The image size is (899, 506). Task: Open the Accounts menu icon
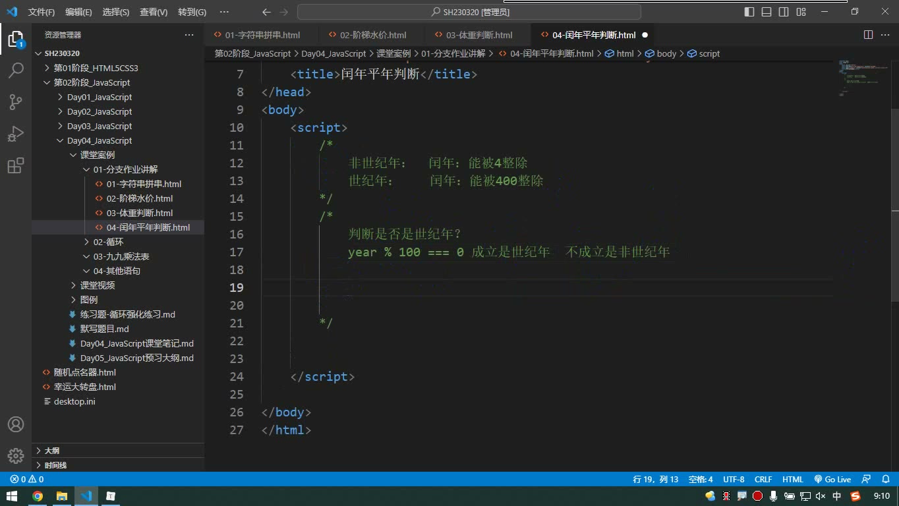click(x=16, y=424)
